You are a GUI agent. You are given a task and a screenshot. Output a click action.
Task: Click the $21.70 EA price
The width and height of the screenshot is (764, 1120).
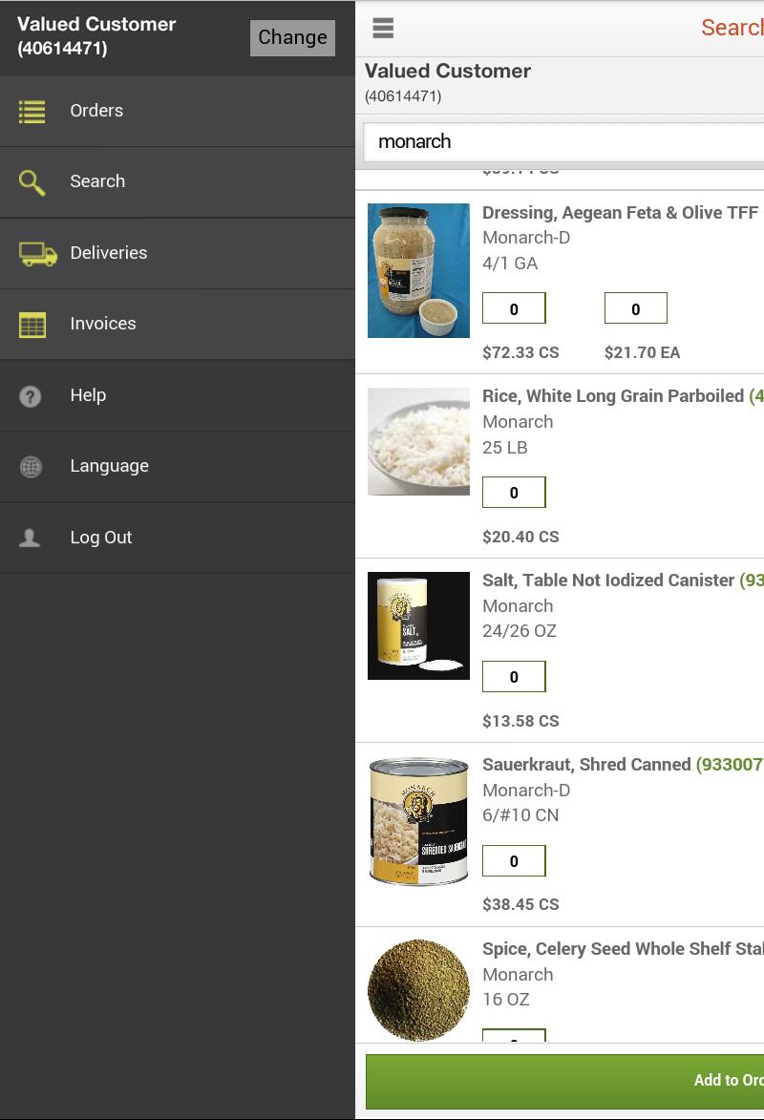(642, 353)
